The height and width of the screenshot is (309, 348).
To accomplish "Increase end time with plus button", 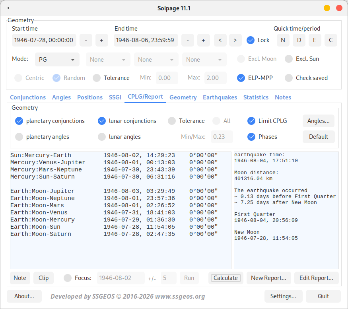I will point(204,40).
